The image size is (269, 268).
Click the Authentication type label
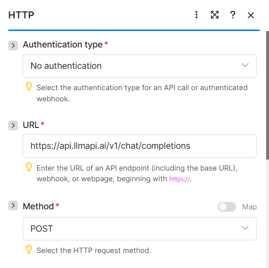pyautogui.click(x=63, y=45)
